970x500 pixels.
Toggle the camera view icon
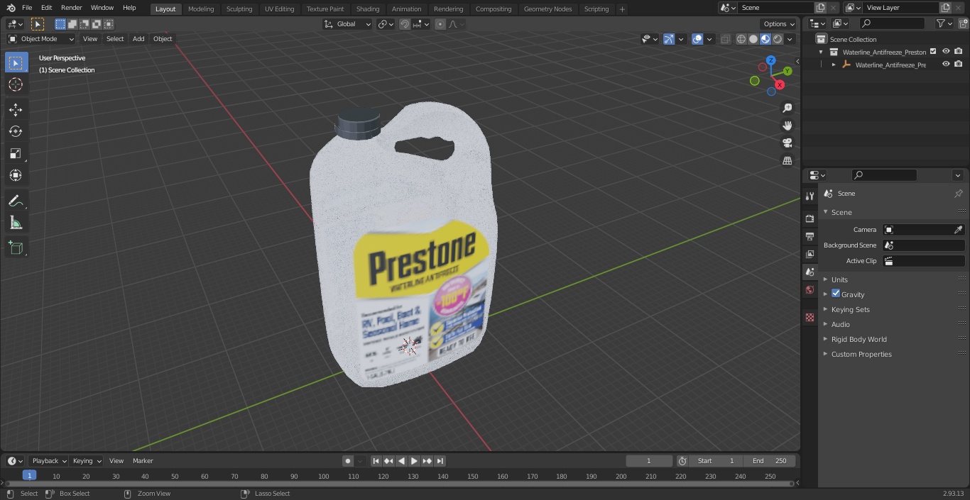[787, 143]
